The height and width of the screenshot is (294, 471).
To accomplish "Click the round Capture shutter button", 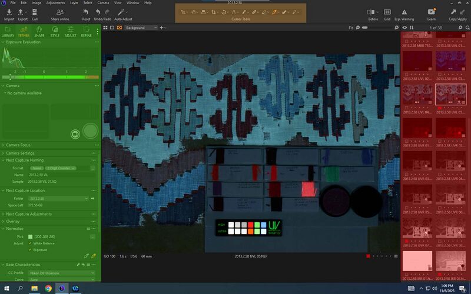I will point(91,131).
